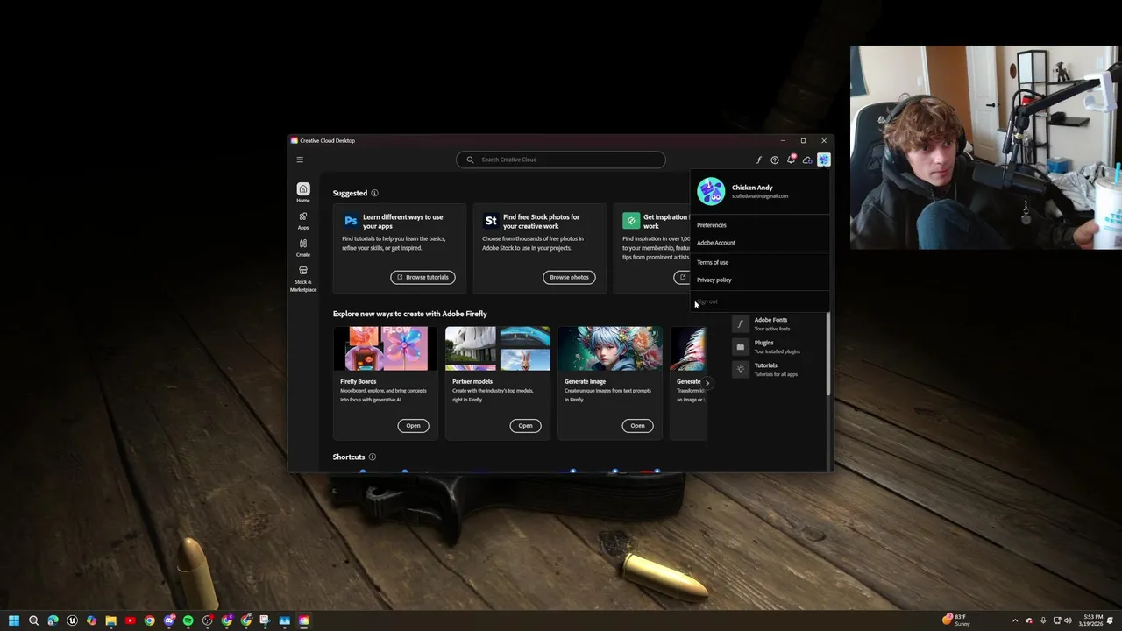1122x631 pixels.
Task: Open Windows taskbar search
Action: [33, 620]
